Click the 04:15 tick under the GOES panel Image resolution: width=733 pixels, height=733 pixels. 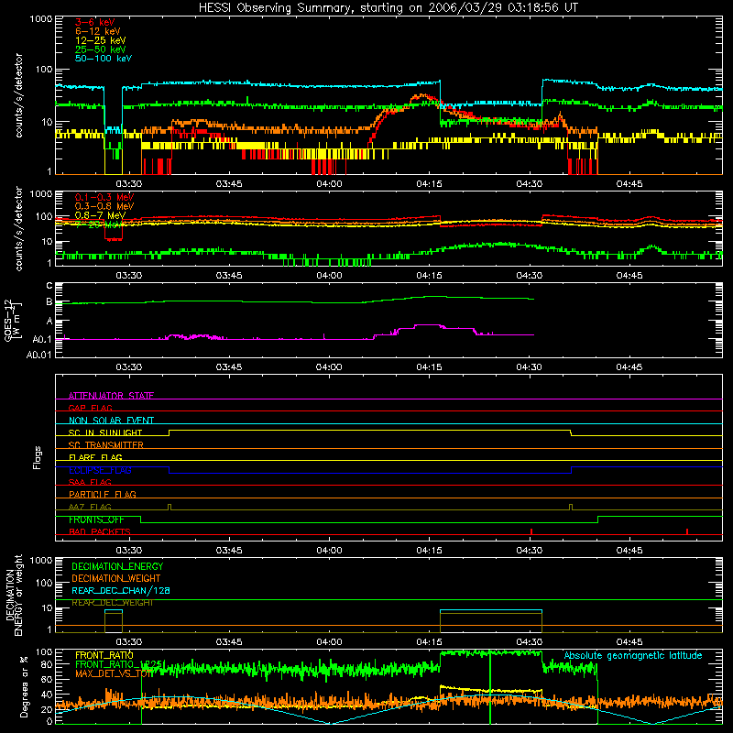[x=429, y=367]
